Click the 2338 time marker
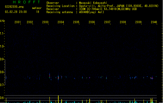 click(123, 22)
